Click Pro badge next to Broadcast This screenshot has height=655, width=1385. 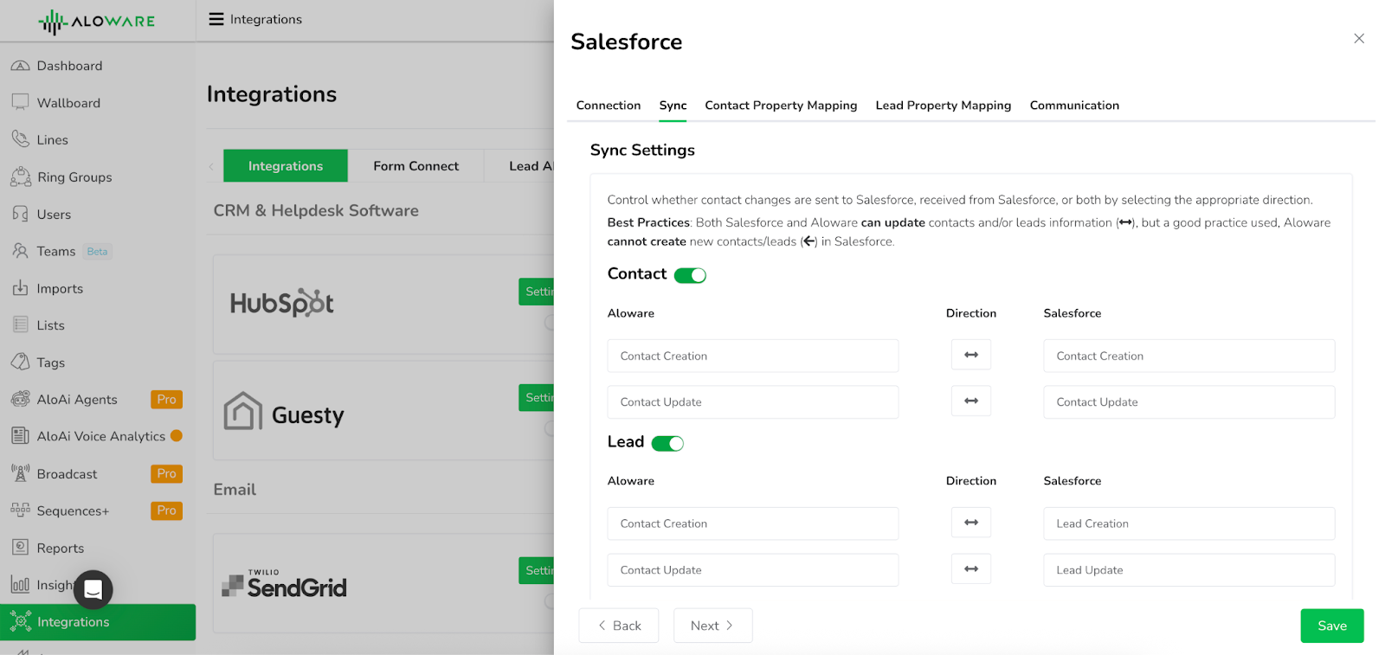(x=166, y=473)
